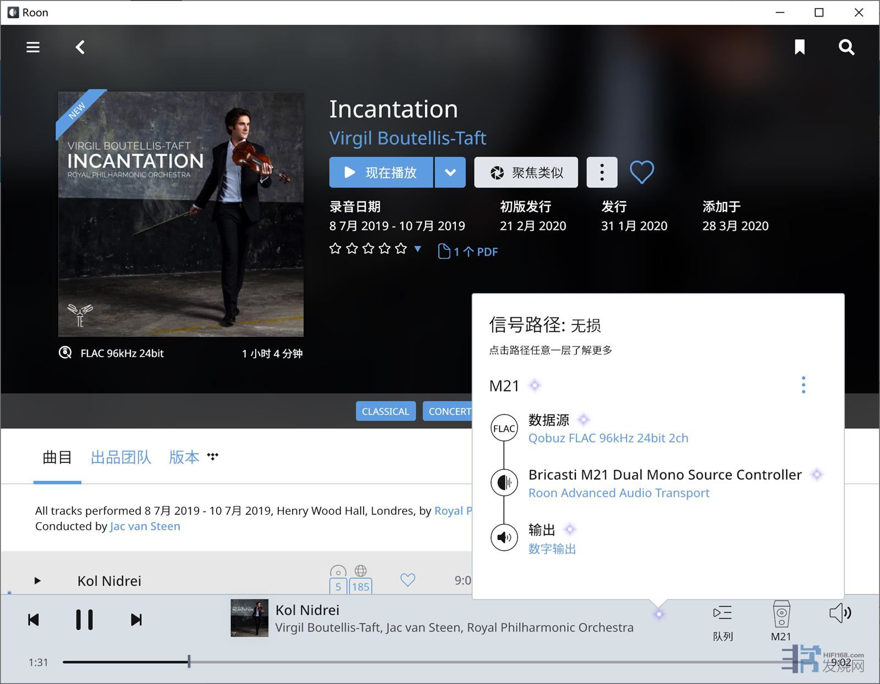Click the signal path star in playback bar

click(659, 614)
